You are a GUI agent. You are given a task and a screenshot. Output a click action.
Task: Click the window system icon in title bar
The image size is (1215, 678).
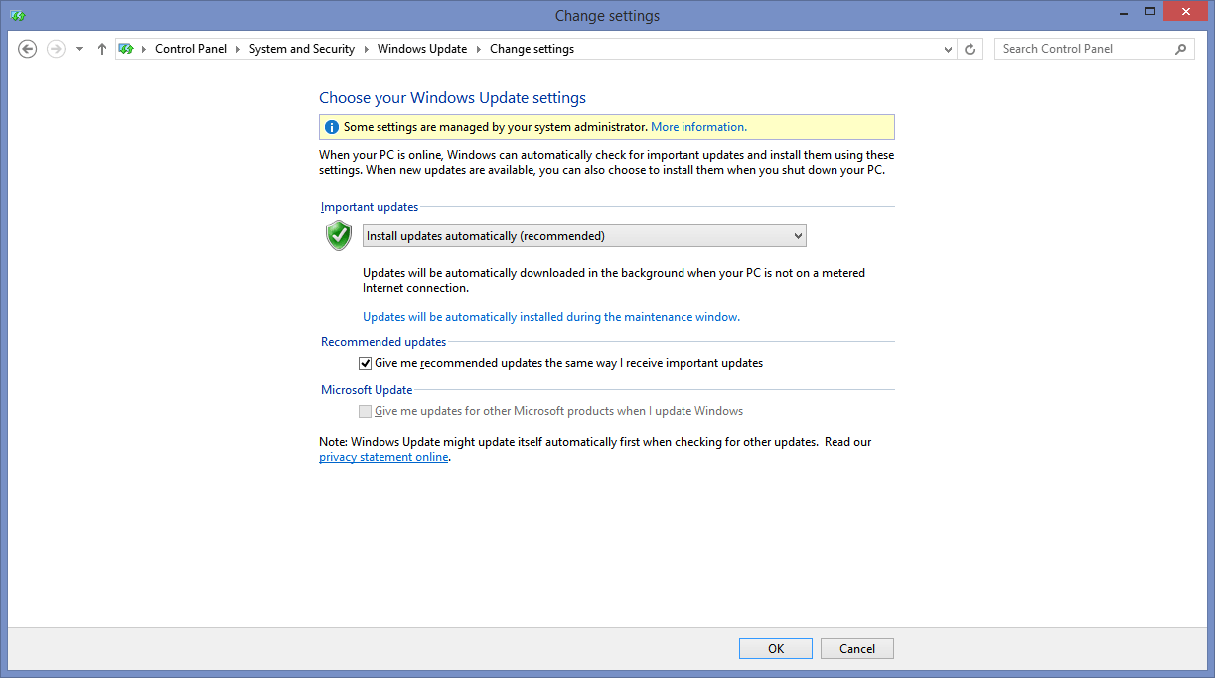pos(18,15)
